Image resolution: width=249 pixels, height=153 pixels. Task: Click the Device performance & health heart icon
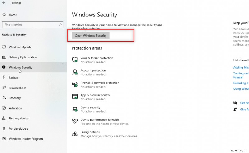75,121
